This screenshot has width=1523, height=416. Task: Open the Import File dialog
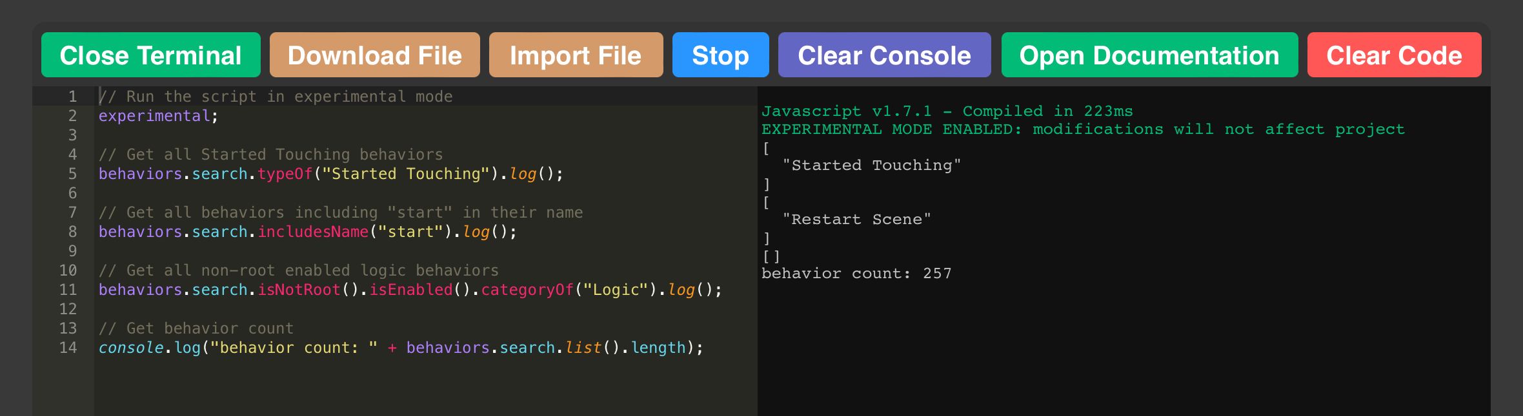576,55
